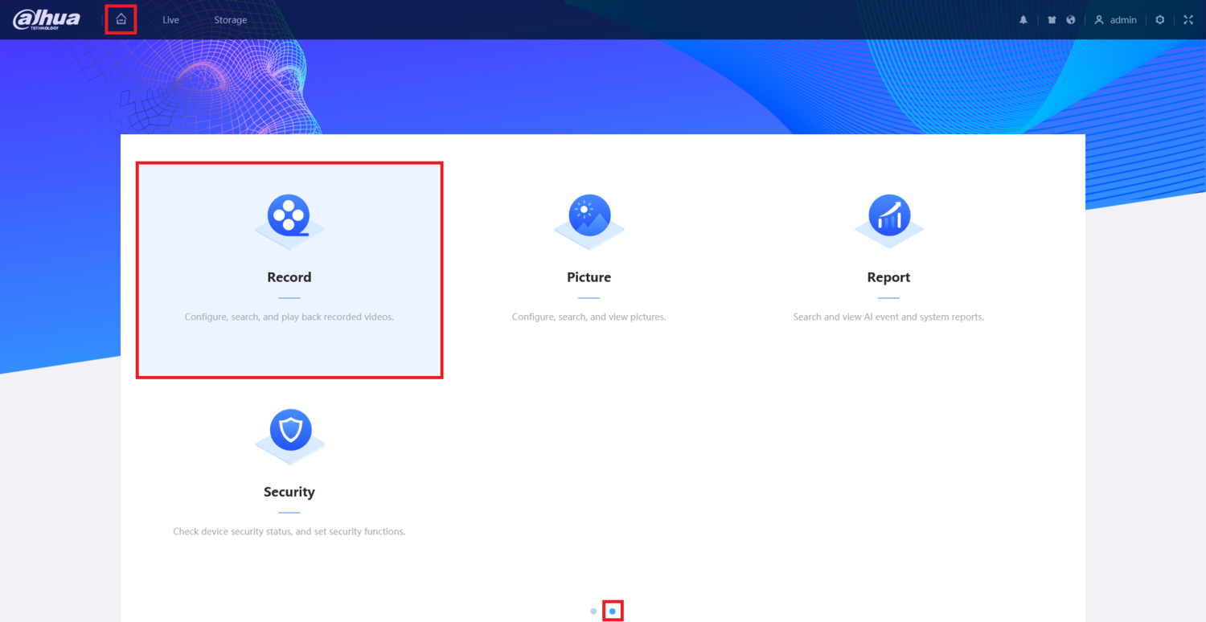Select the second page indicator dot
1206x622 pixels.
click(613, 612)
